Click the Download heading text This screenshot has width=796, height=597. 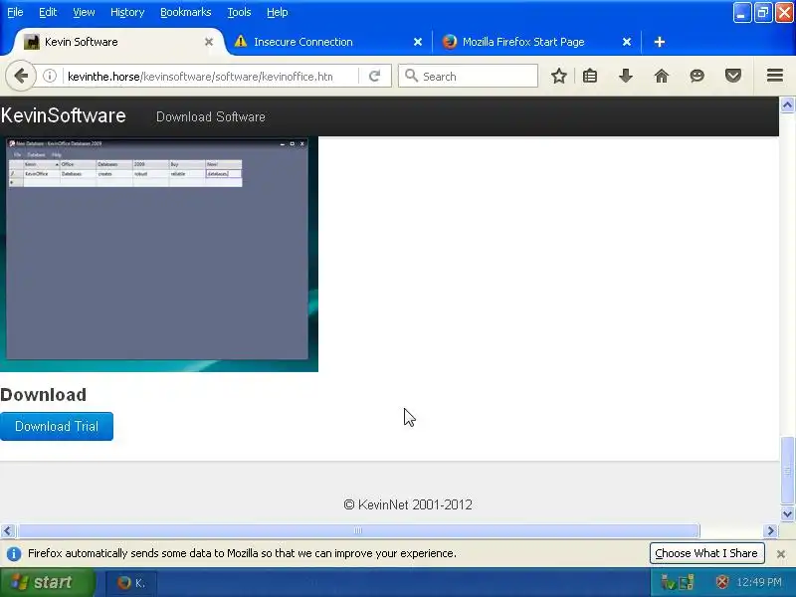point(43,395)
